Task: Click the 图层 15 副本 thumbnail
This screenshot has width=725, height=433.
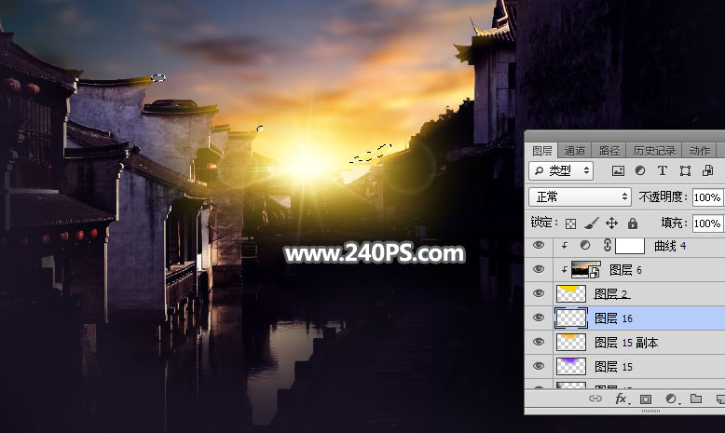Action: [571, 342]
